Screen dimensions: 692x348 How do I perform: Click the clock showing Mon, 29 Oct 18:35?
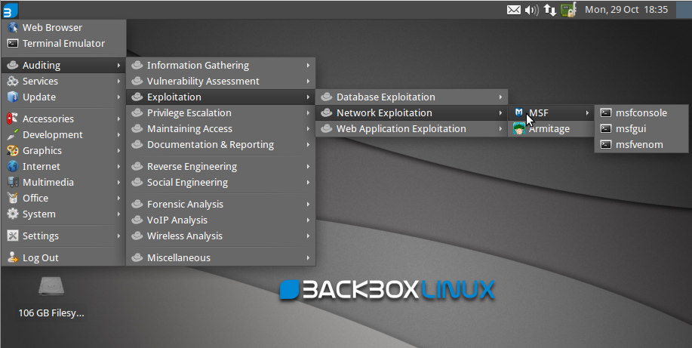tap(626, 10)
